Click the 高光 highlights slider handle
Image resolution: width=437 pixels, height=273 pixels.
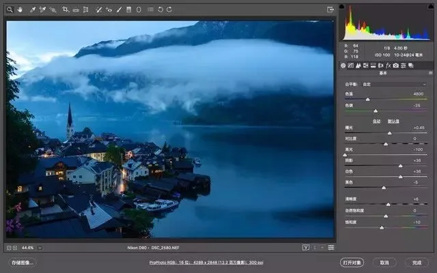[x=345, y=155]
